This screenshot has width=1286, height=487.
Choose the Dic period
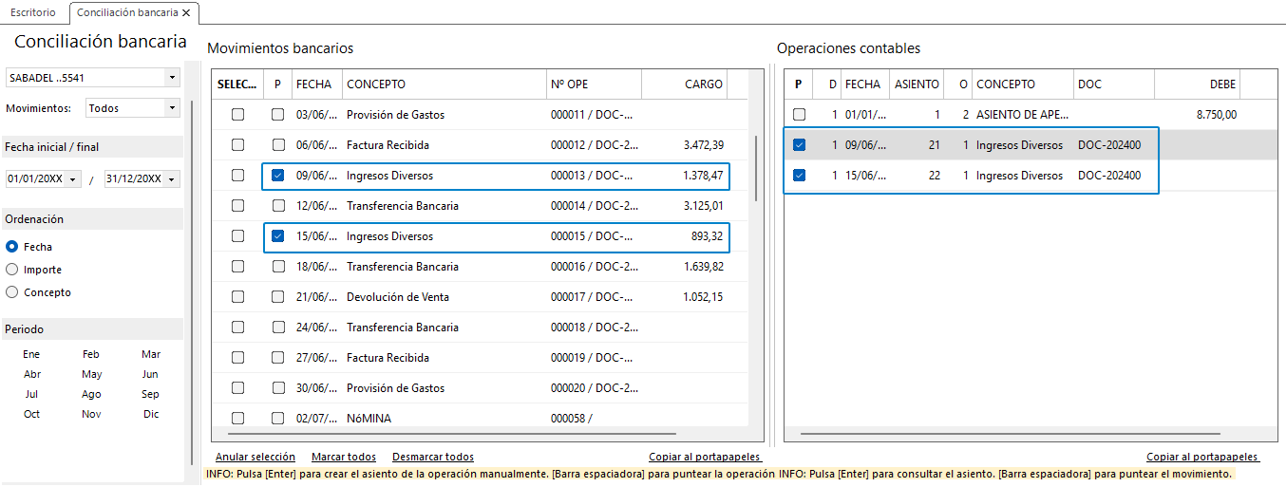[x=152, y=414]
